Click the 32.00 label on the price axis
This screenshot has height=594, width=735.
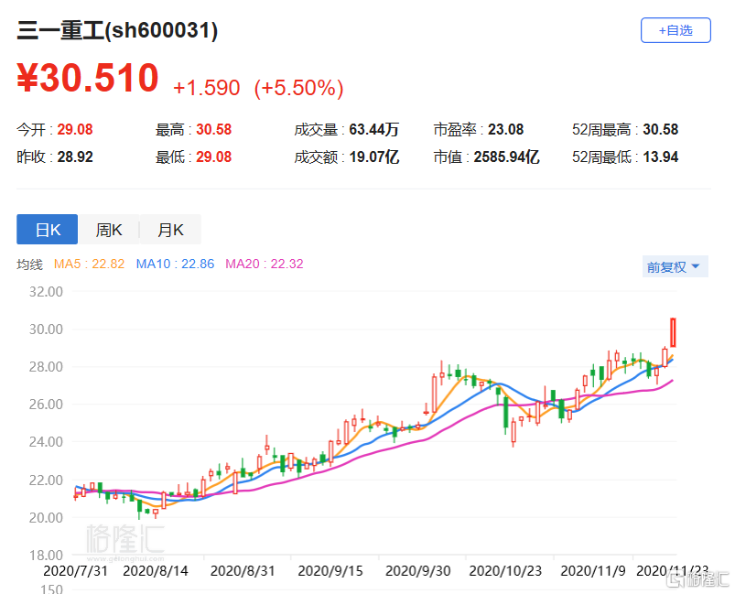44,292
